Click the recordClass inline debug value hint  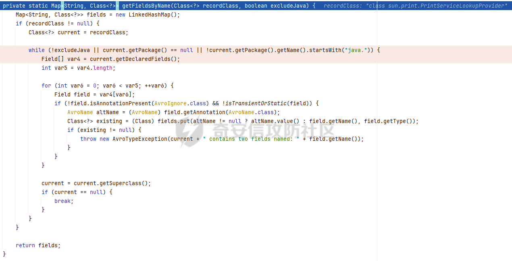(x=415, y=6)
